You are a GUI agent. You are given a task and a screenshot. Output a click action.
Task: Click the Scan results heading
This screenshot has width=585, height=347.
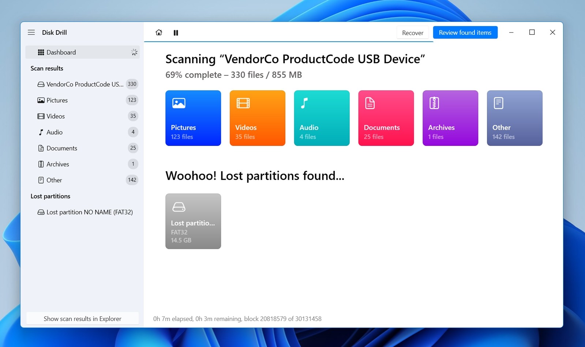(47, 68)
